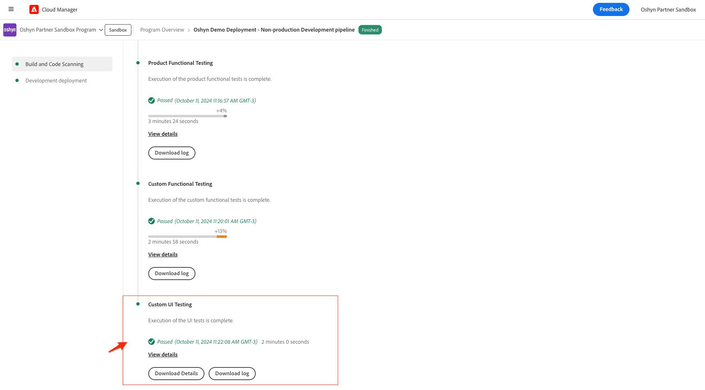705x390 pixels.
Task: Click the Adobe Cloud Manager logo
Action: [x=34, y=9]
